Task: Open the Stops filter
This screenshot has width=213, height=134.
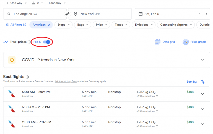Action: click(63, 25)
